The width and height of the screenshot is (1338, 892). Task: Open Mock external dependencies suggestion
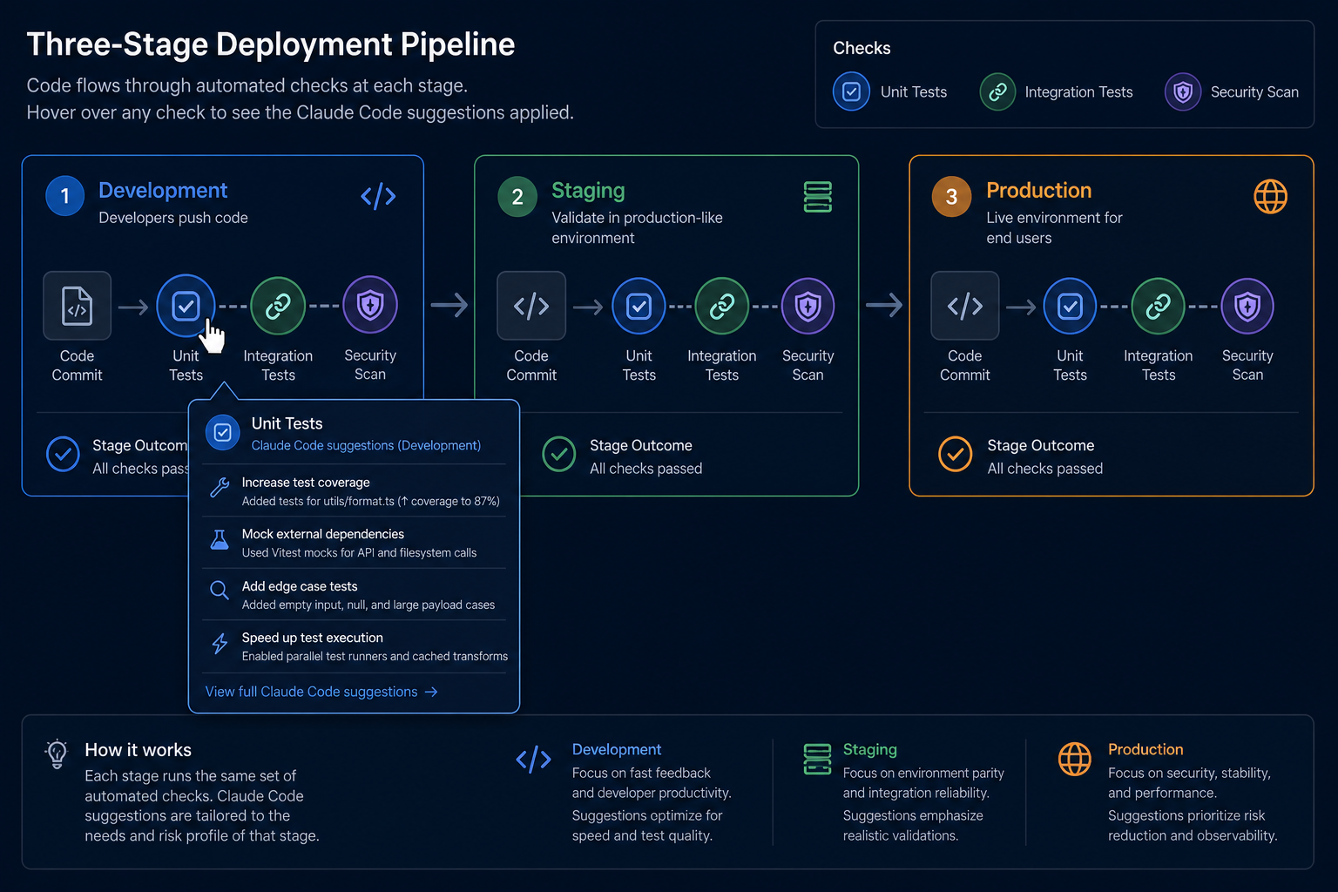tap(355, 543)
